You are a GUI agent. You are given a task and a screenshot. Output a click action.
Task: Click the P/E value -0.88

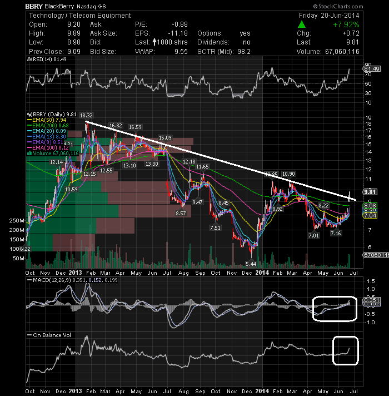(179, 24)
